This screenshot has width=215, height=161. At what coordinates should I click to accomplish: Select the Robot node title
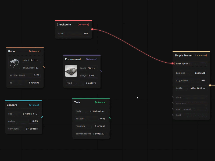click(12, 51)
